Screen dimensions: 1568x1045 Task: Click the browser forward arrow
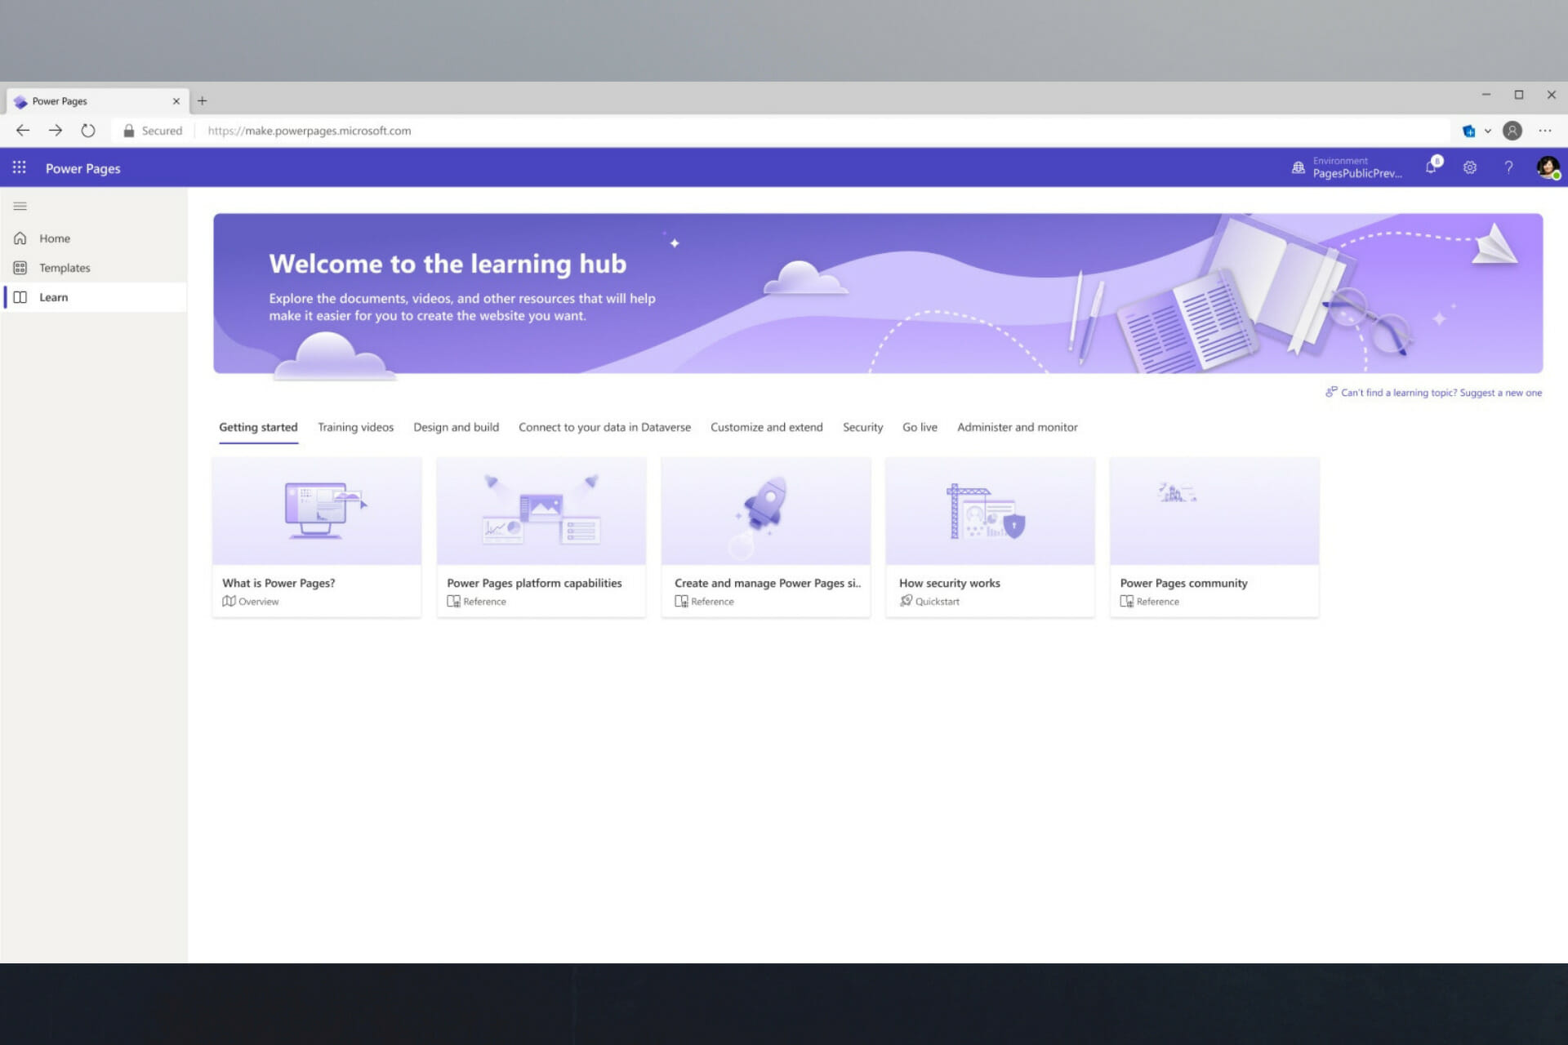[56, 131]
